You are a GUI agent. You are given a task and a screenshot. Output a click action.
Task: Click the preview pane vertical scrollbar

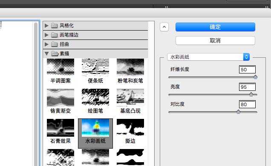36,94
